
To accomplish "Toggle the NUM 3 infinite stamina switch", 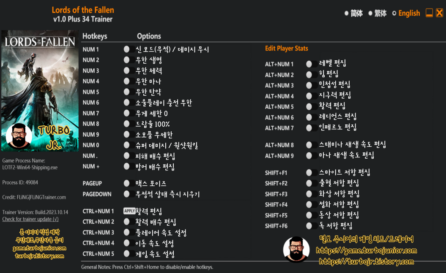I will point(129,70).
